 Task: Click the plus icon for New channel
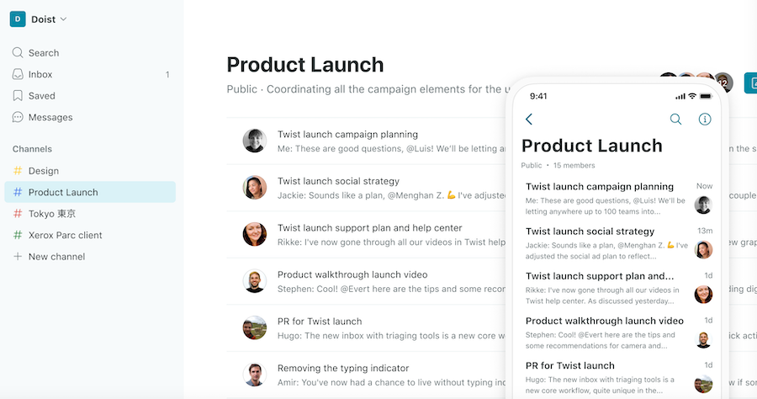coord(18,257)
